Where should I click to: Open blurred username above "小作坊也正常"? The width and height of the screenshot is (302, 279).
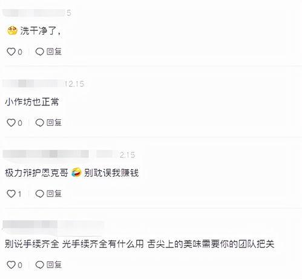tap(33, 84)
